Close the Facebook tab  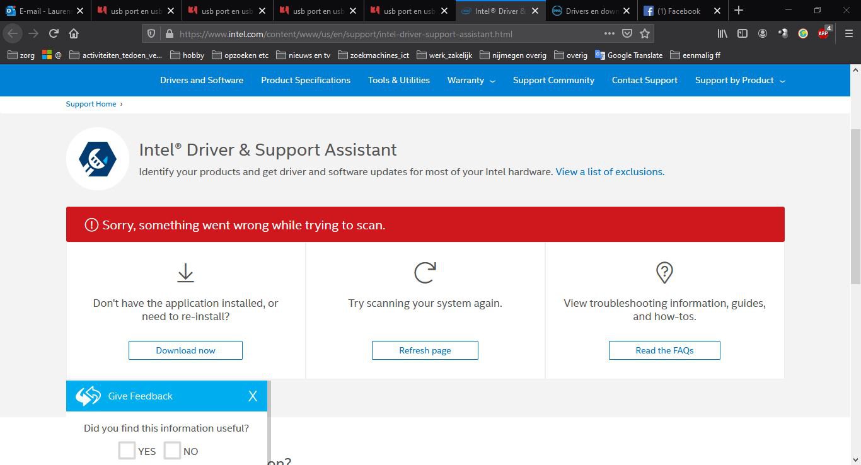pos(717,11)
